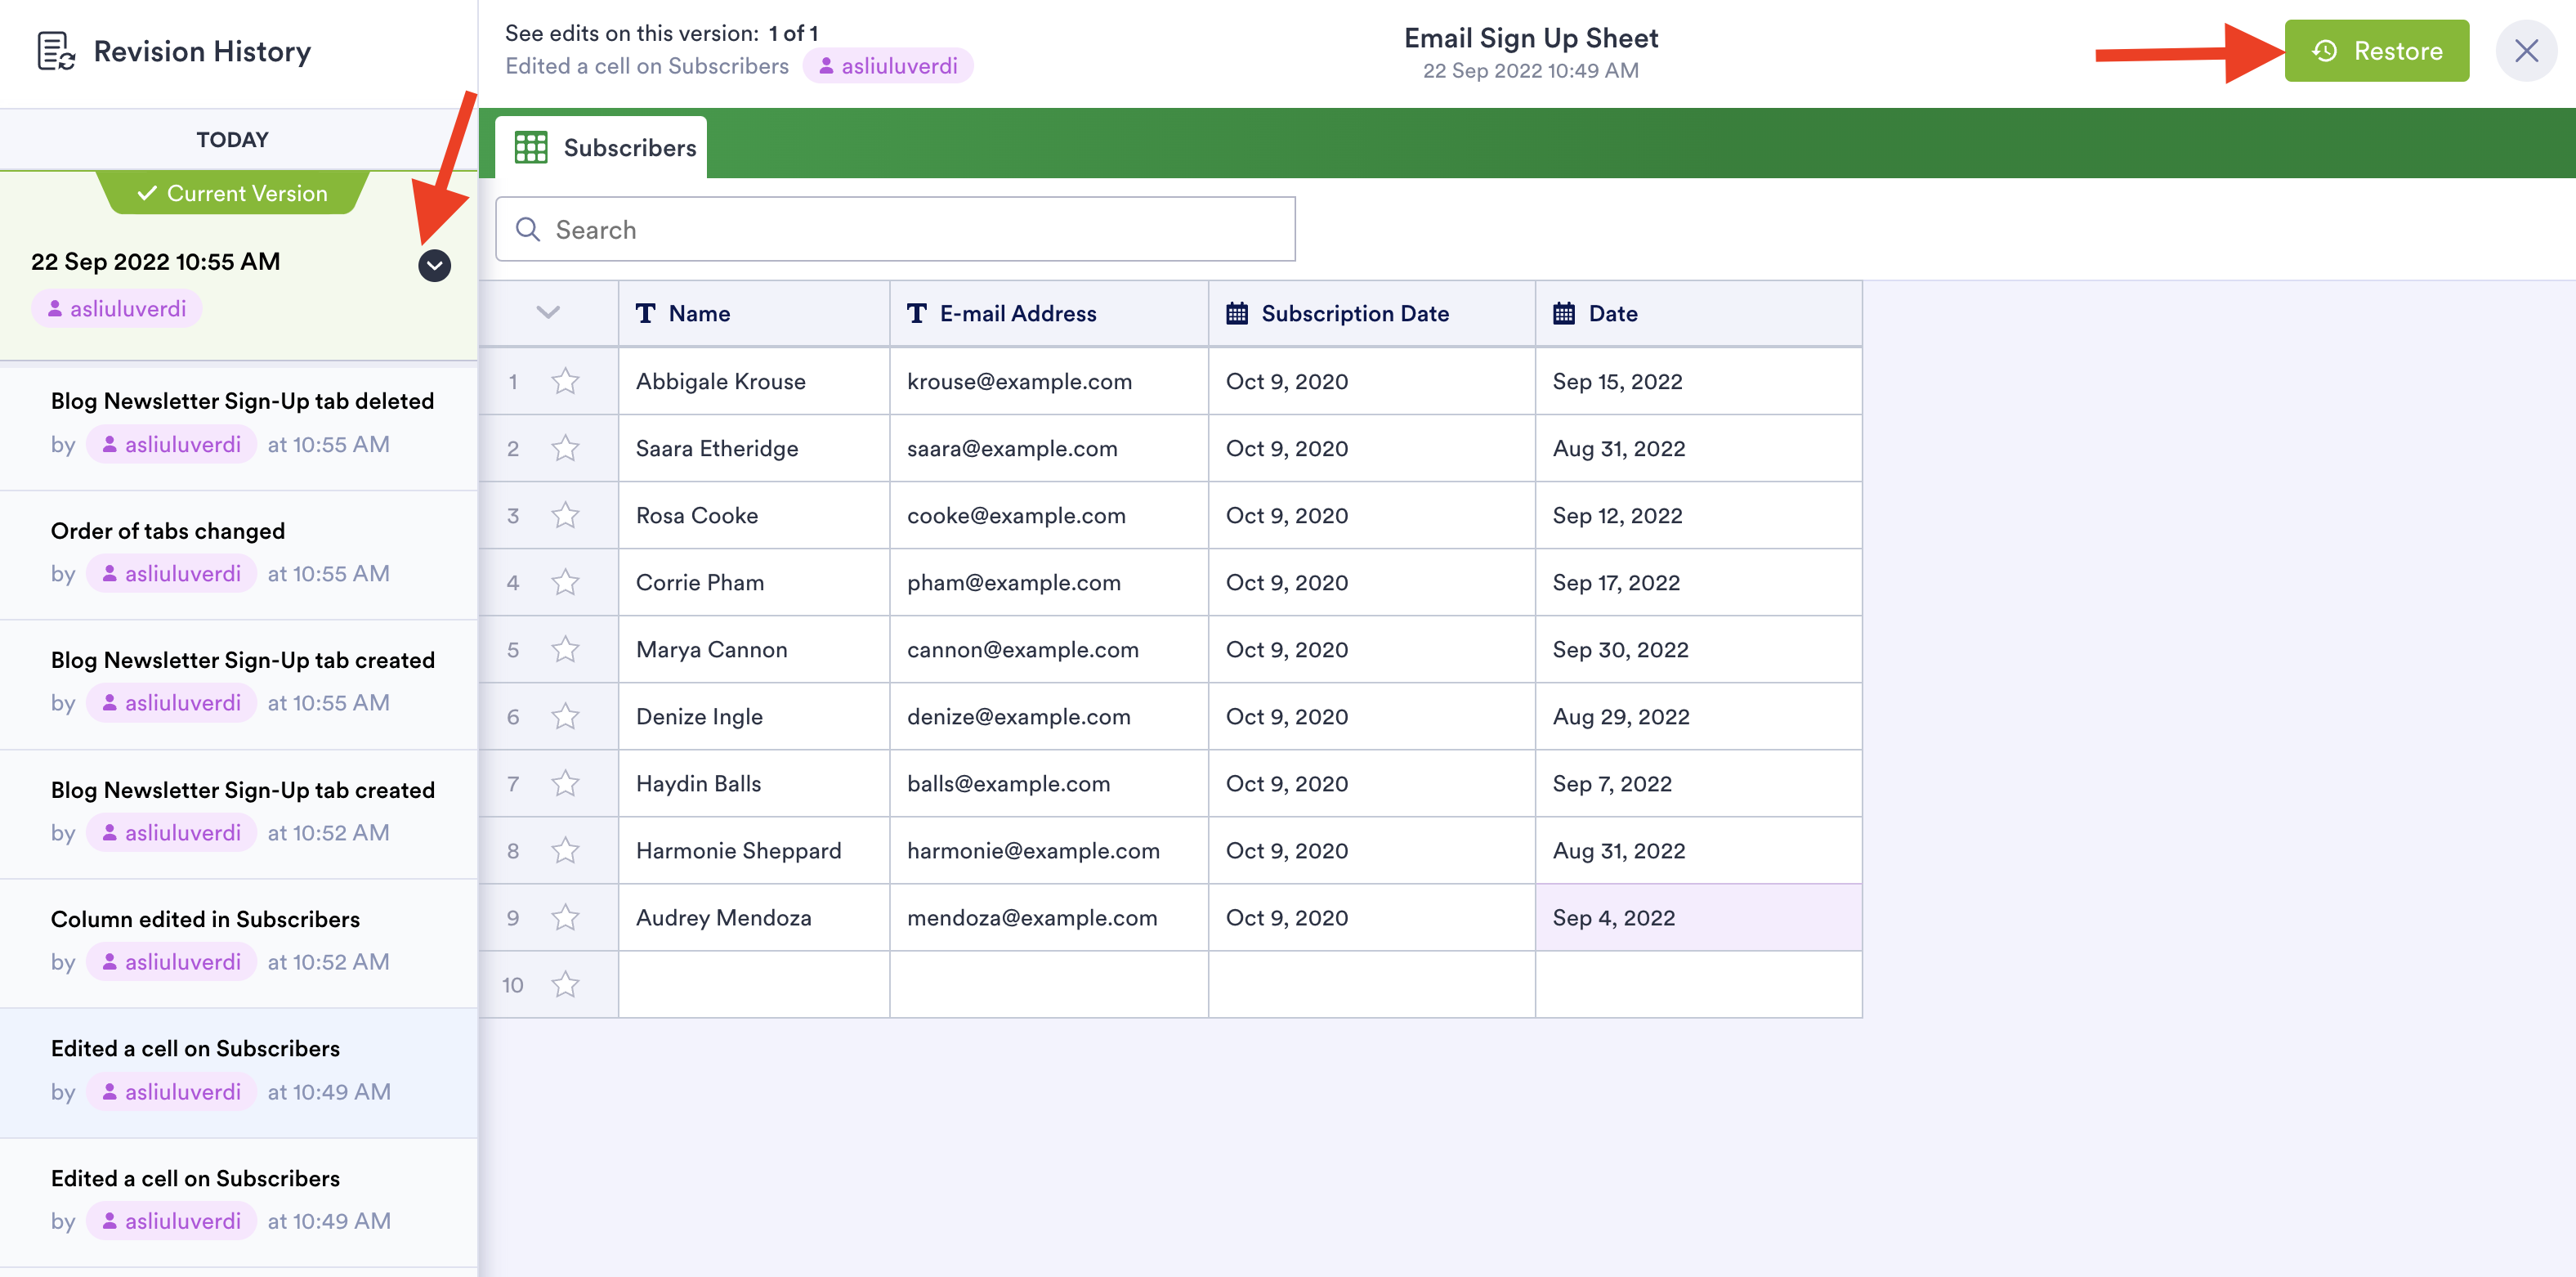Click the Name column text-type icon
The image size is (2576, 1277).
[x=646, y=314]
